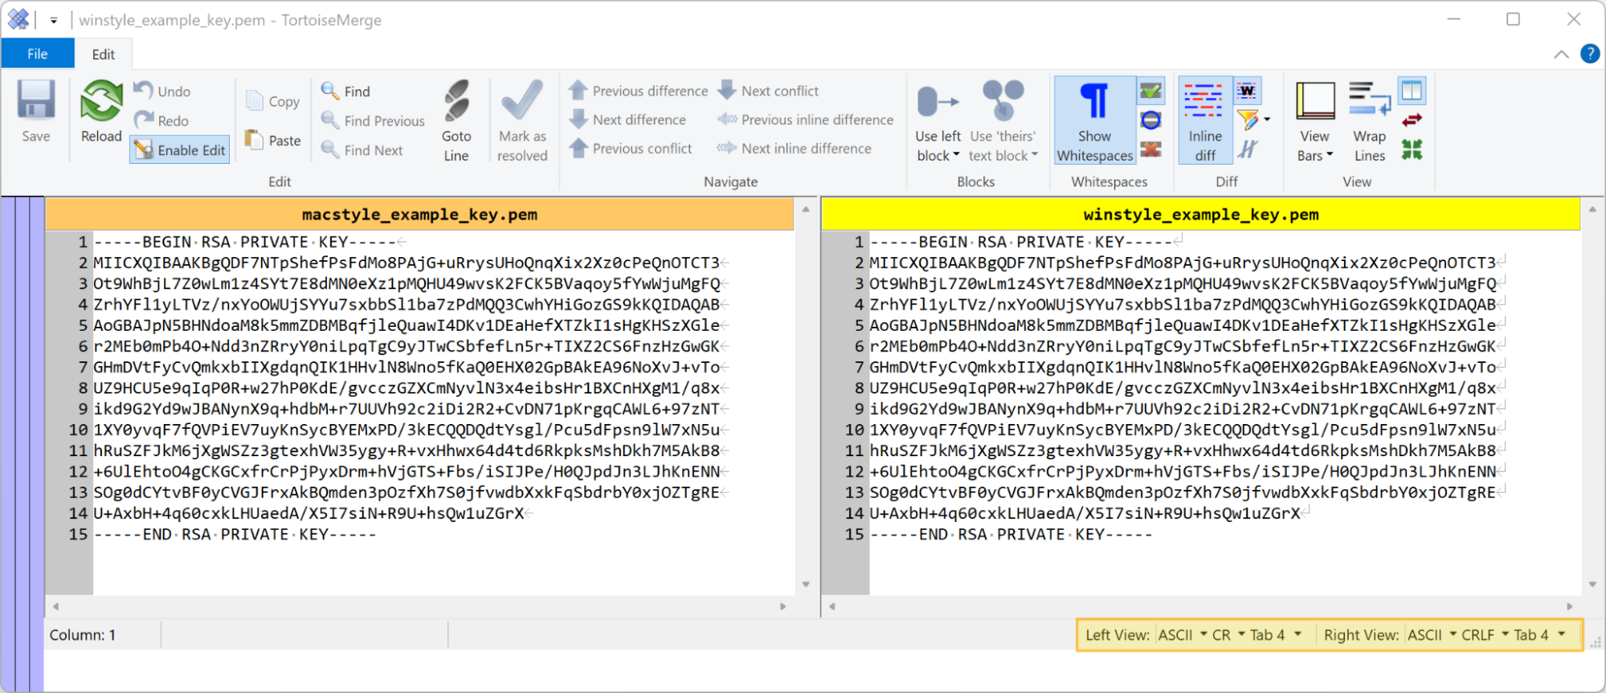The image size is (1606, 693).
Task: Toggle ignore whitespace changes blue circle option
Action: tap(1151, 120)
